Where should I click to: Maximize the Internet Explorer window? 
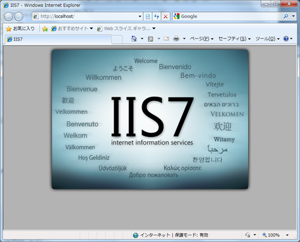pos(276,4)
